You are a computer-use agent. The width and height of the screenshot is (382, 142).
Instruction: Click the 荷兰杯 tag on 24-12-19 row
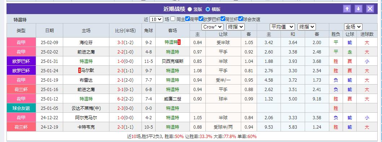pos(21,127)
